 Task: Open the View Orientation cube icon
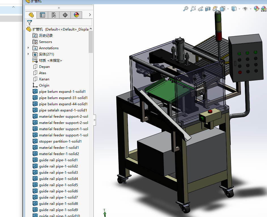(223, 9)
